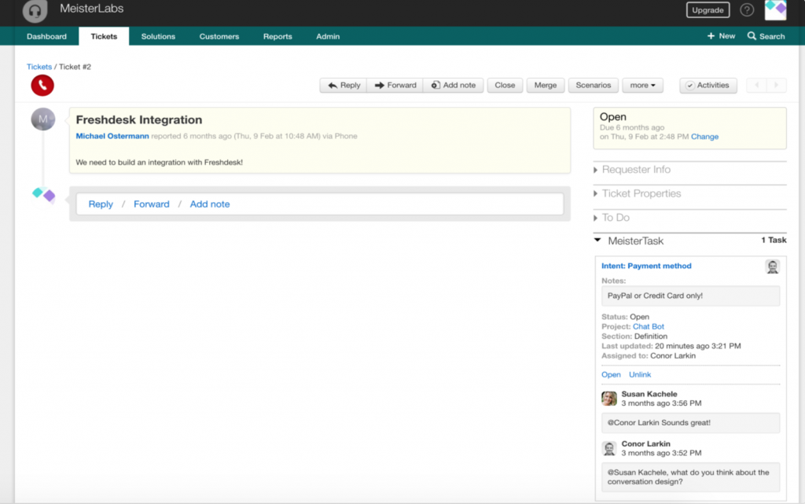Click assignee avatar on Payment method task
Image resolution: width=805 pixels, height=504 pixels.
[772, 267]
